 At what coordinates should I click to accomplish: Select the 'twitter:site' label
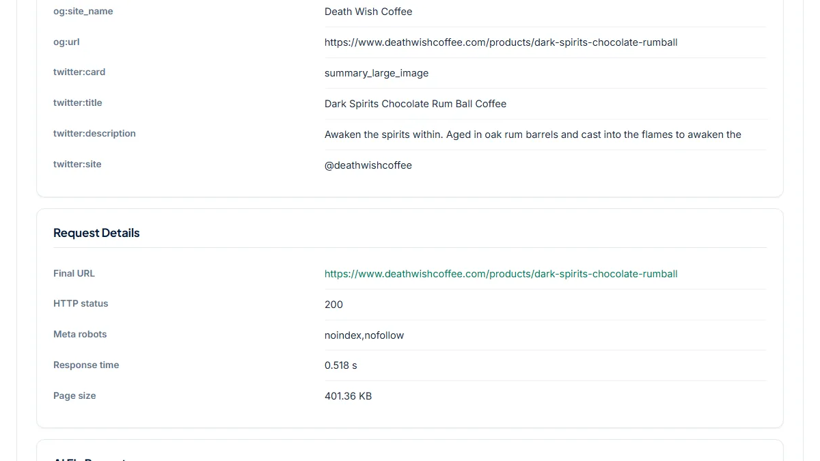[77, 164]
